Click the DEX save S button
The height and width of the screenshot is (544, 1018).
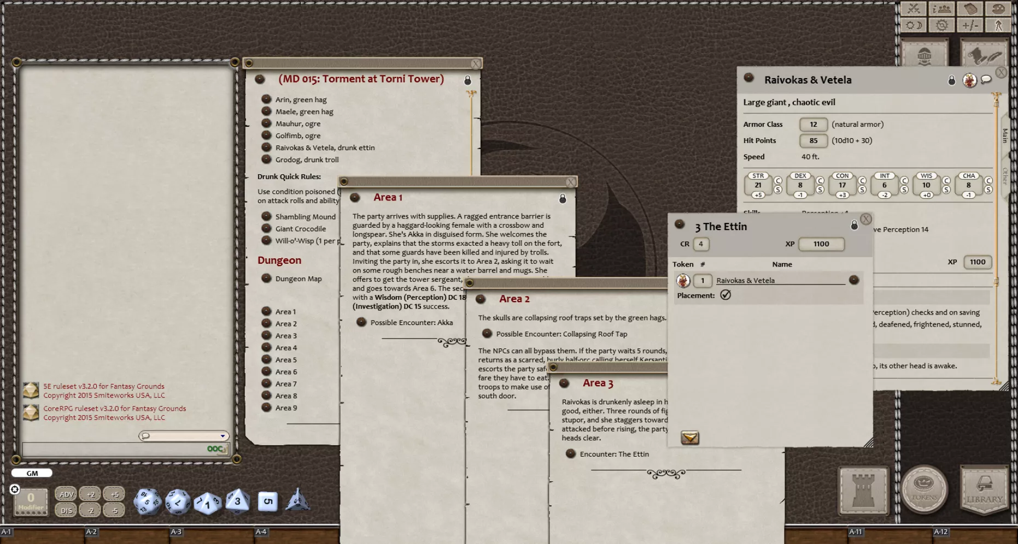pyautogui.click(x=820, y=190)
